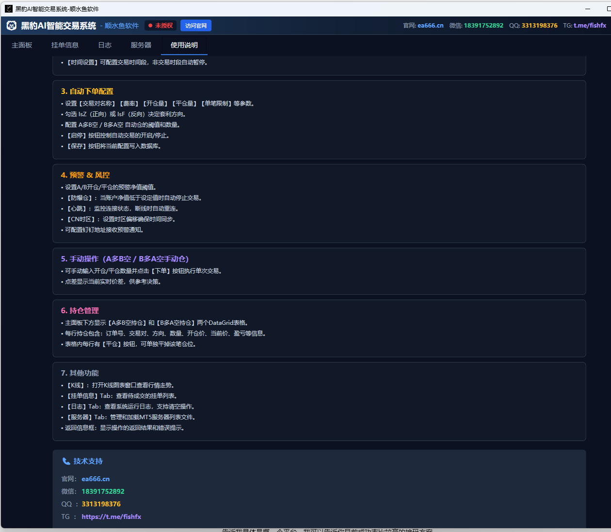The image size is (611, 532).
Task: Click the header WeChat number 18391752892
Action: click(x=483, y=26)
